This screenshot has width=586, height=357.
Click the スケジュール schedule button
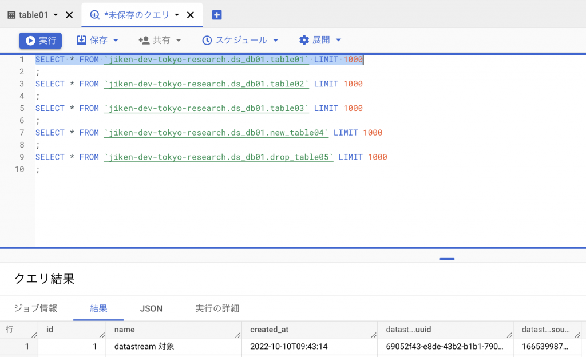tap(240, 40)
